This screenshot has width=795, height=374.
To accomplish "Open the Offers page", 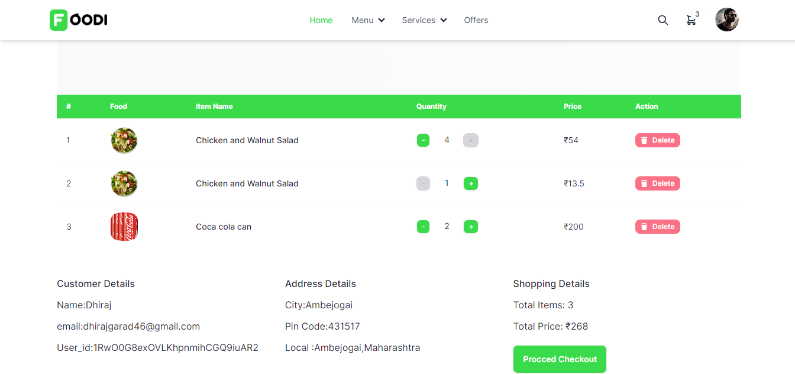I will click(x=476, y=20).
